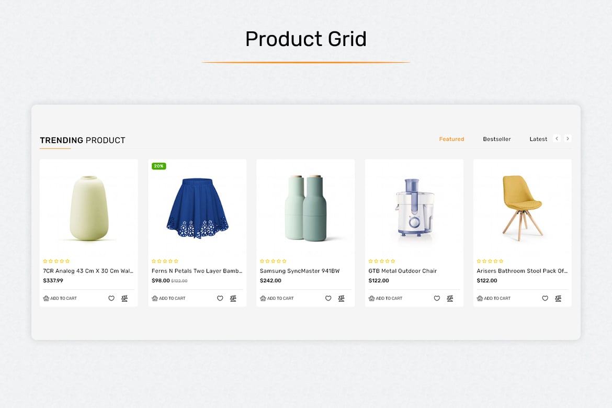Wishlist the GTB Metal Outdoor Chair

click(x=437, y=298)
